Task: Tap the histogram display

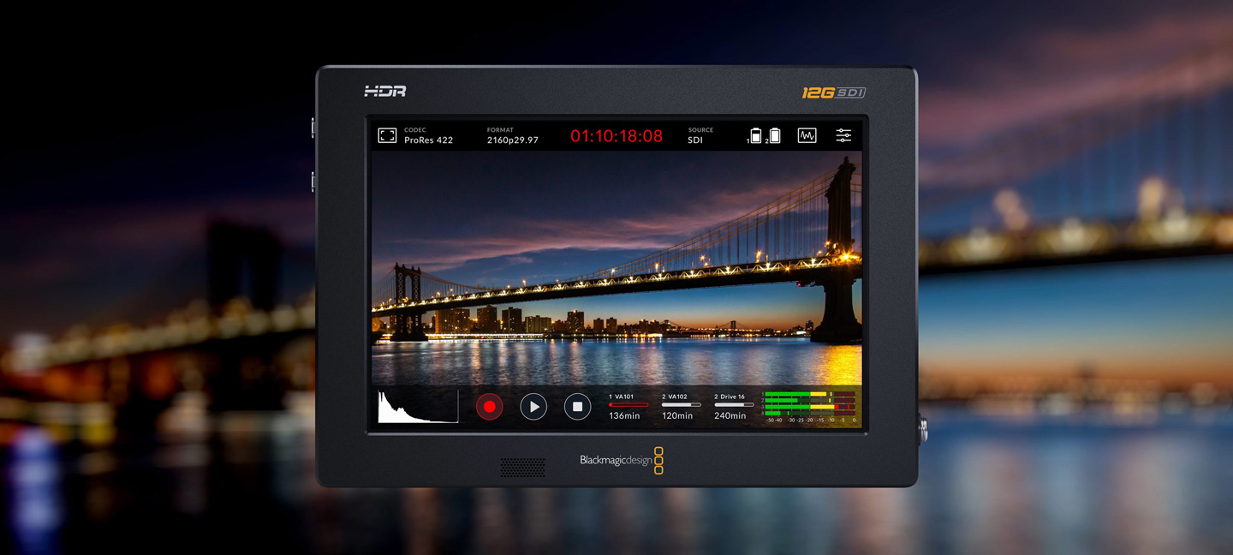Action: pos(417,407)
